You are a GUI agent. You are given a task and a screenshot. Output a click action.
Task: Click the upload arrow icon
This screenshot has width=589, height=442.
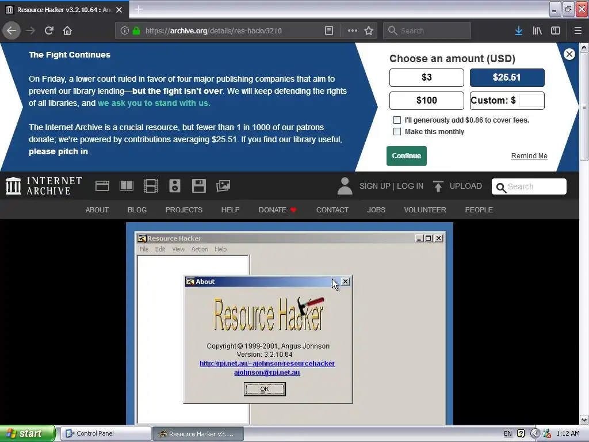pos(438,186)
